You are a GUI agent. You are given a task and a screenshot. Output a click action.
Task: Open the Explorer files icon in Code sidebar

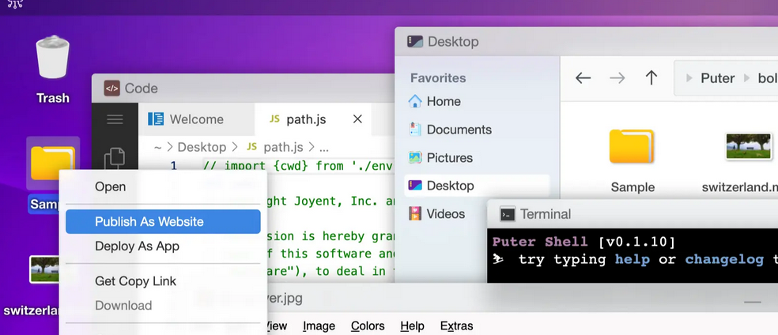coord(115,157)
